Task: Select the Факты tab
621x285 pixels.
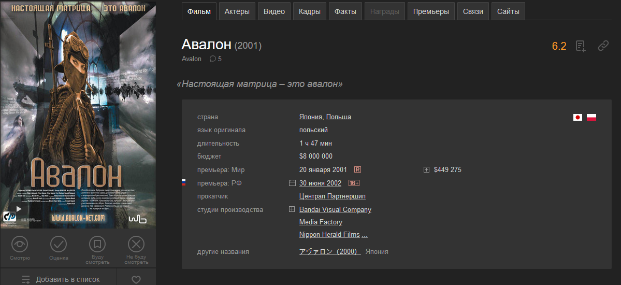Action: (345, 11)
